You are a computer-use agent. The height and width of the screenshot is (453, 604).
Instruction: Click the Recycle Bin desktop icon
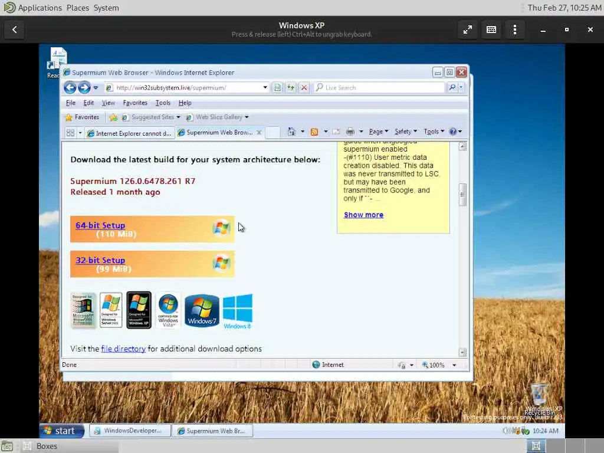(539, 399)
